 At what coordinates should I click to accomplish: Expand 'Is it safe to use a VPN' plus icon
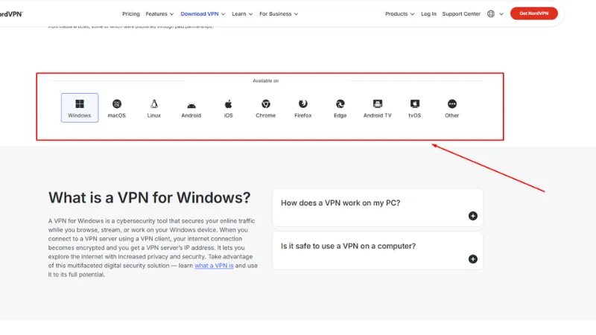tap(473, 259)
